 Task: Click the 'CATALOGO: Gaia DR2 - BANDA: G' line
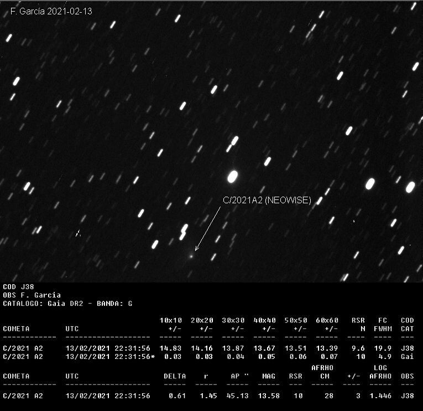(x=67, y=304)
